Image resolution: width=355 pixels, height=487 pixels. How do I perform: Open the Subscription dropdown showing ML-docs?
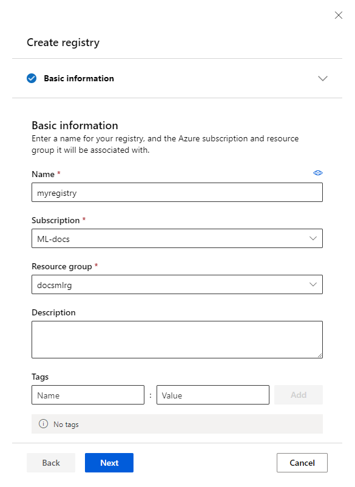point(177,238)
